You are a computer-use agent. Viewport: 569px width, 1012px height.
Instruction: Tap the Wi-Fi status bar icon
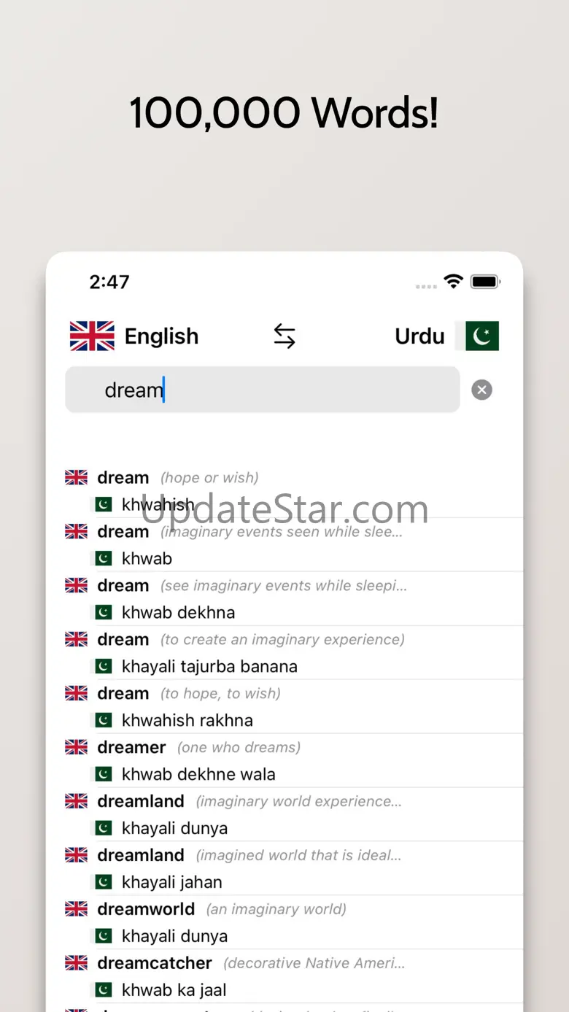[x=454, y=282]
